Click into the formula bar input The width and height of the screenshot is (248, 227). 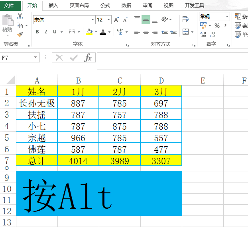tap(172, 61)
